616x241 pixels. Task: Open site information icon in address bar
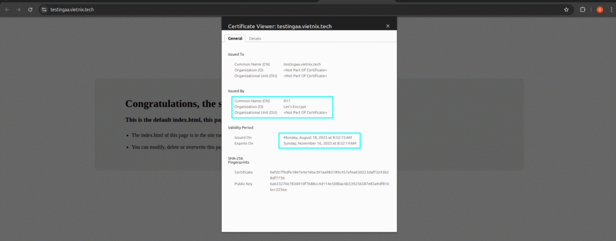[x=45, y=10]
